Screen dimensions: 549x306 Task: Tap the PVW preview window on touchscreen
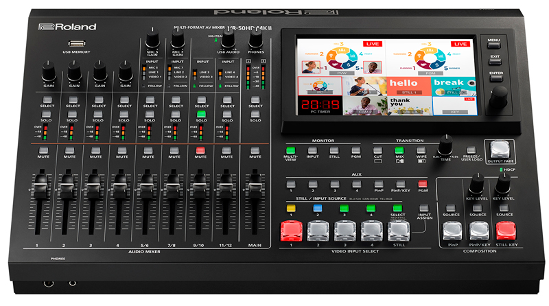[x=341, y=58]
